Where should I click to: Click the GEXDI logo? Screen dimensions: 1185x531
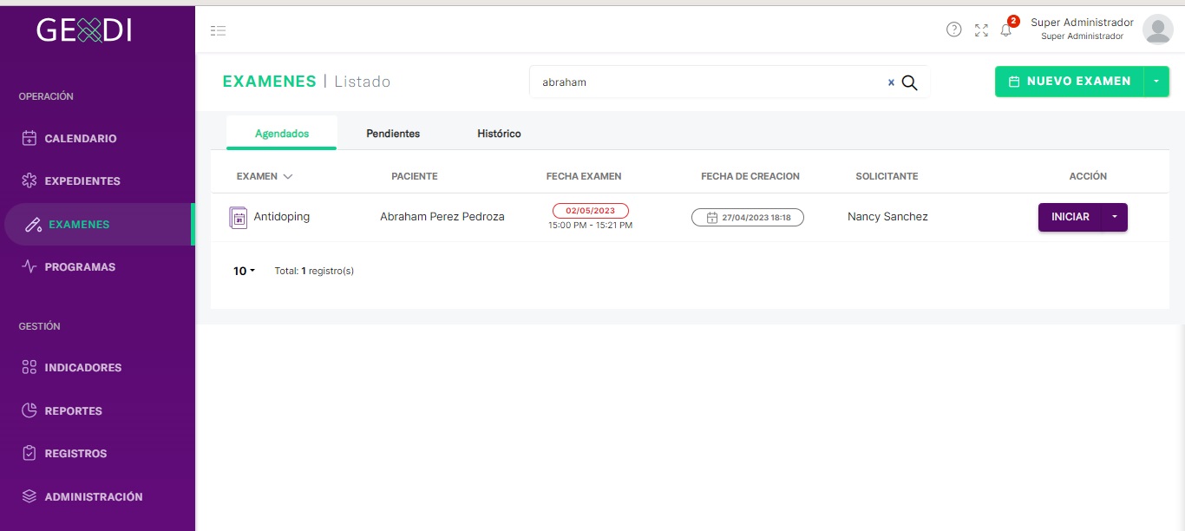(x=84, y=30)
